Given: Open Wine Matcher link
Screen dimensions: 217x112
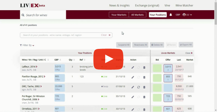Looking at the screenshot, I should click(x=184, y=5).
